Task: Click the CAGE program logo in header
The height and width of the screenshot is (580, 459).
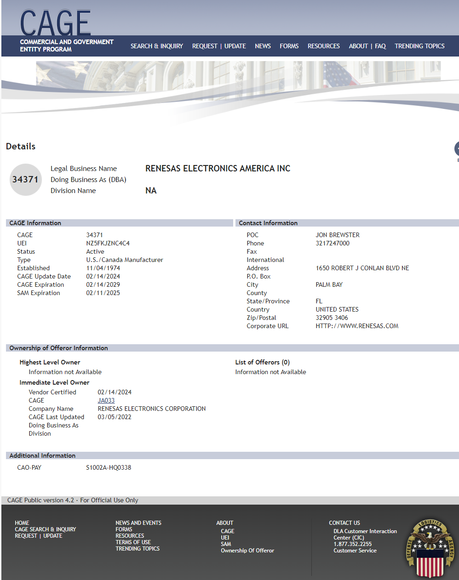Action: [x=56, y=23]
